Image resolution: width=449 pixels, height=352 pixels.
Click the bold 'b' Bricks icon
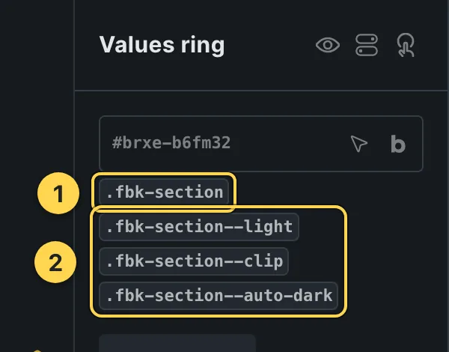pyautogui.click(x=398, y=144)
